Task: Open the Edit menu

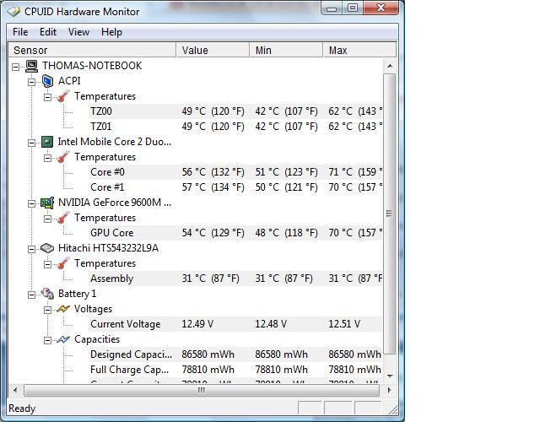Action: click(48, 32)
